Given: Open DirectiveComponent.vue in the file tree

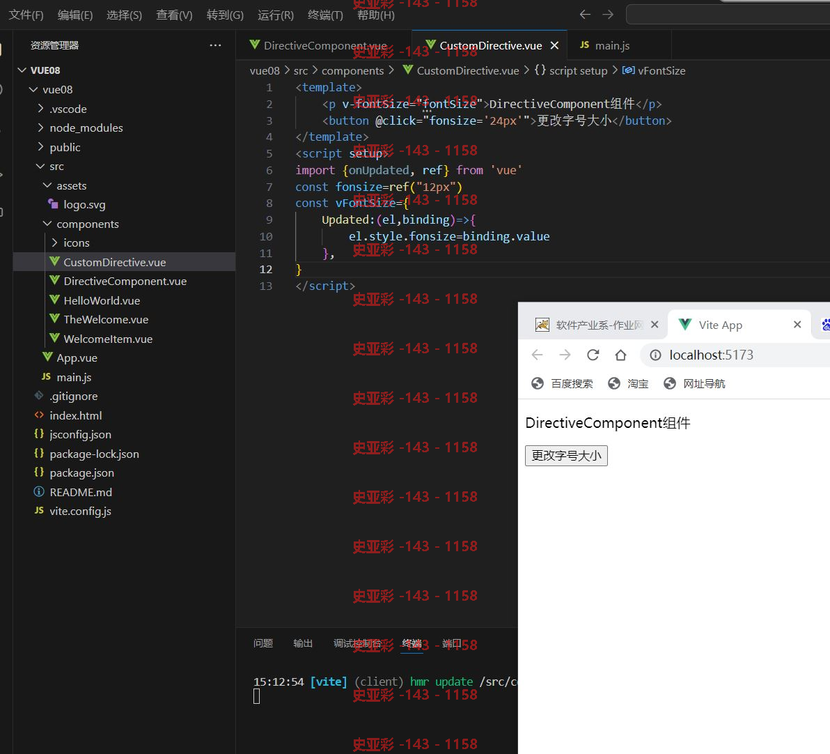Looking at the screenshot, I should coord(124,281).
